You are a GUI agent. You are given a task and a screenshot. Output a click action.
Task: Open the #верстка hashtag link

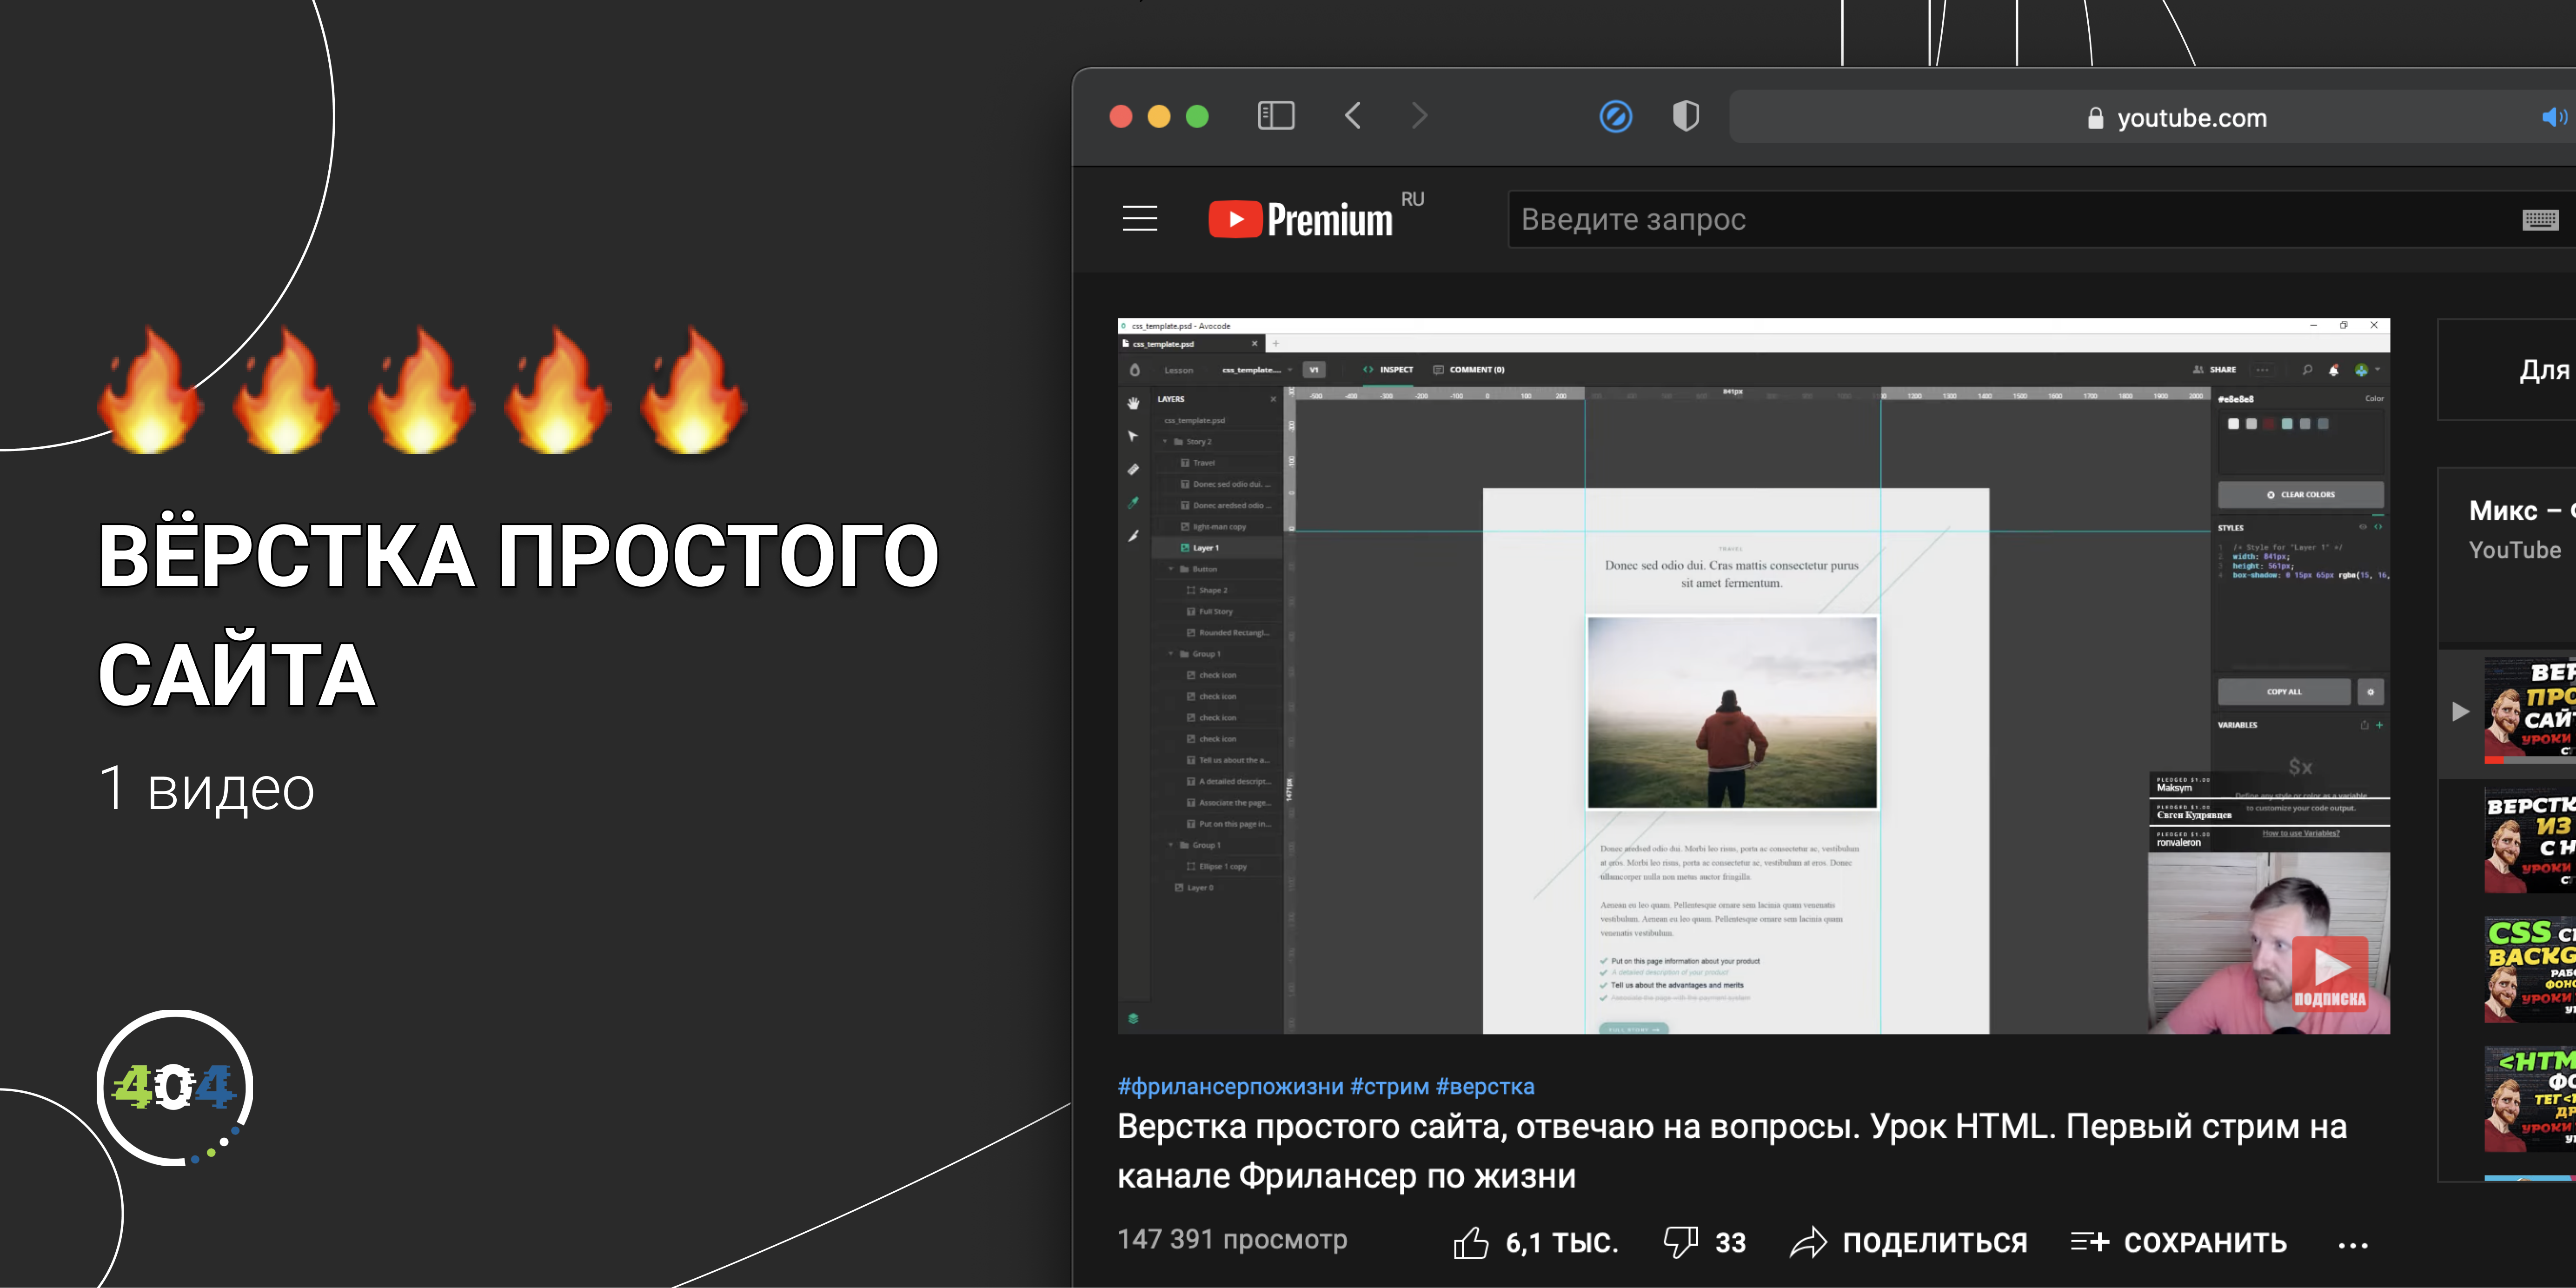[x=1484, y=1086]
